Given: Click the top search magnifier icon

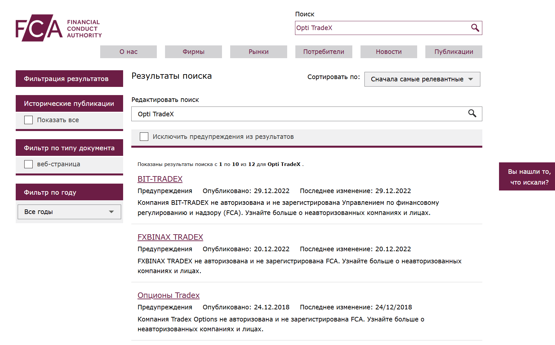Looking at the screenshot, I should (475, 28).
